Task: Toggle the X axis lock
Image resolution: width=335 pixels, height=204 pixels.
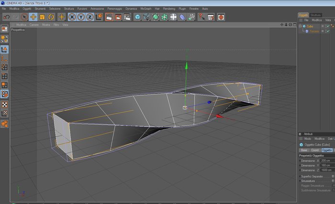Action: (72, 17)
